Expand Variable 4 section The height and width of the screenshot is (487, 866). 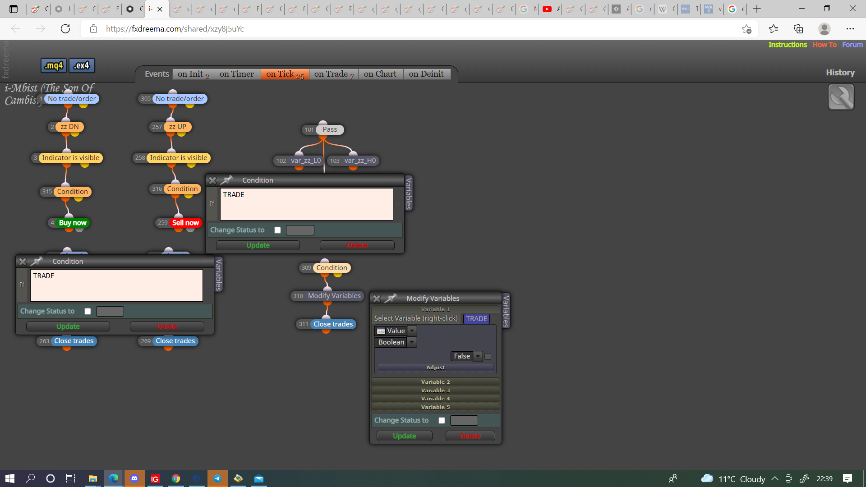point(435,399)
